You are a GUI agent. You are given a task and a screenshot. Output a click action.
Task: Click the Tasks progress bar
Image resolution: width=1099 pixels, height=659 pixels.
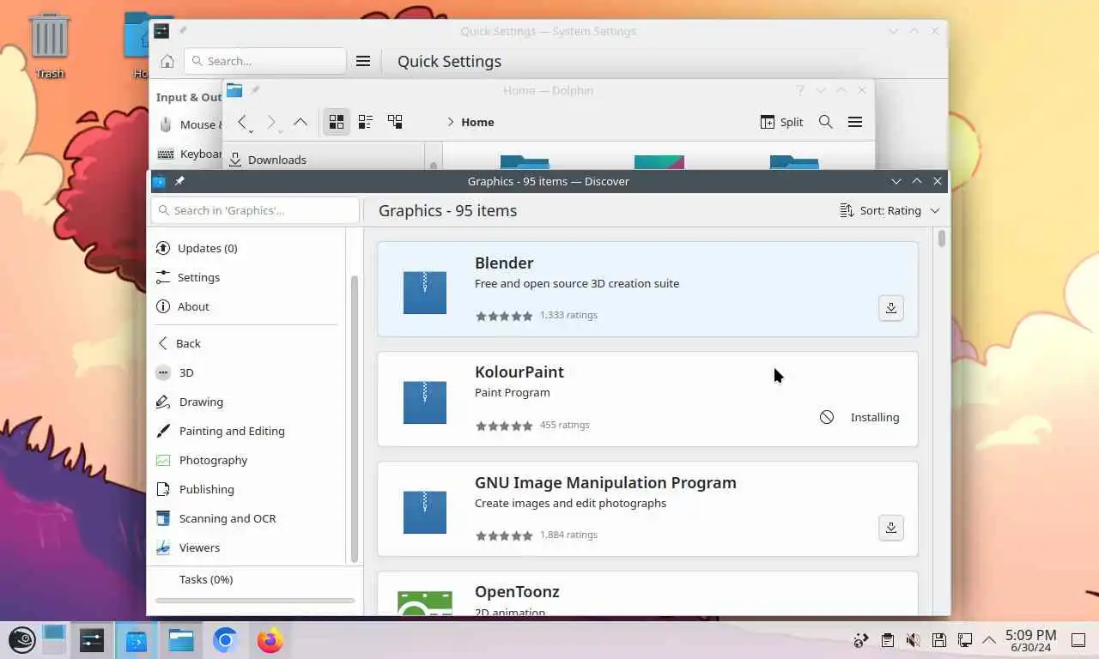point(255,601)
